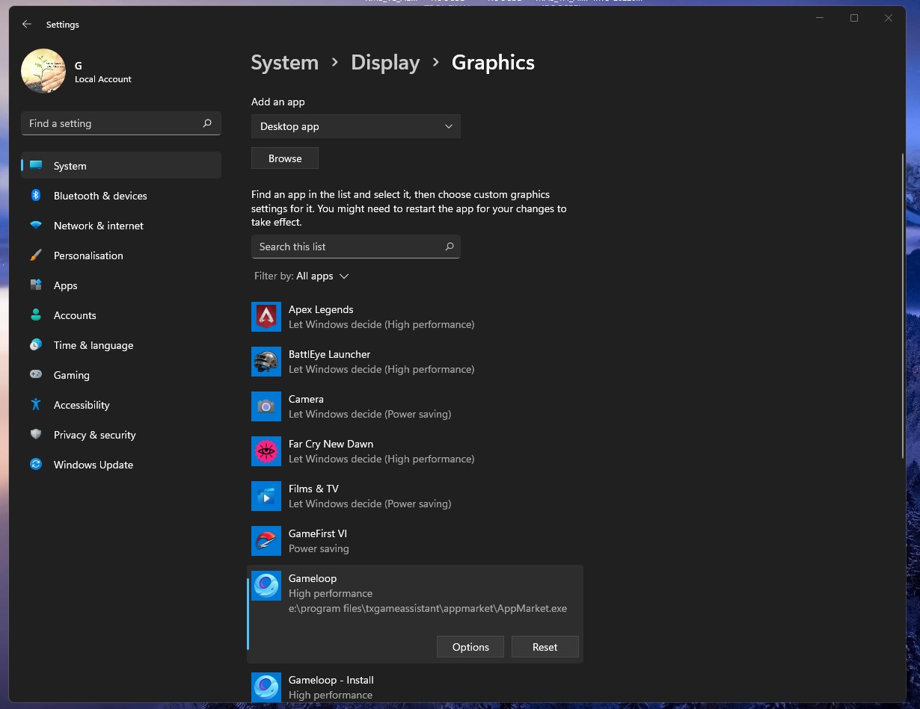This screenshot has height=709, width=920.
Task: Open Accounts settings text label
Action: [75, 315]
